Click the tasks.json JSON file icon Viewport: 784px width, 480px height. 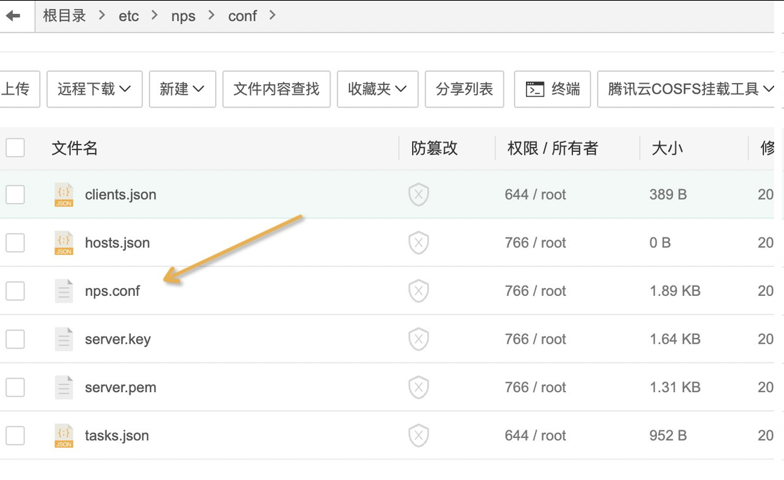click(64, 436)
